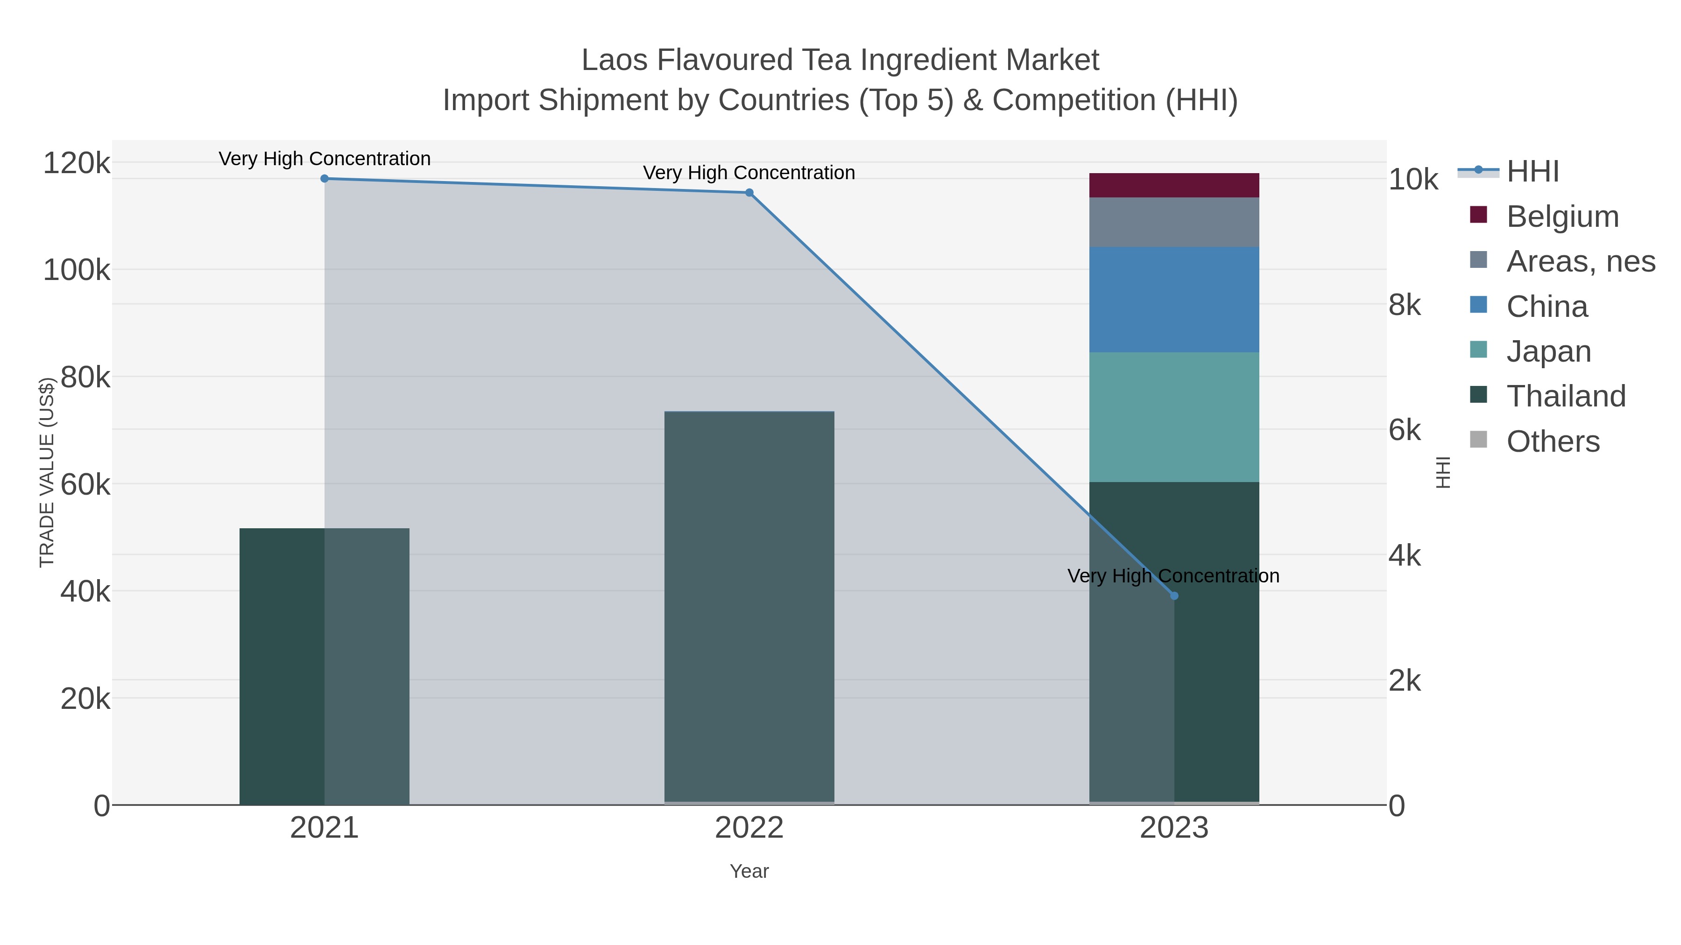The image size is (1681, 945).
Task: Select the Thailand segment of 2023 bar
Action: pos(1174,643)
